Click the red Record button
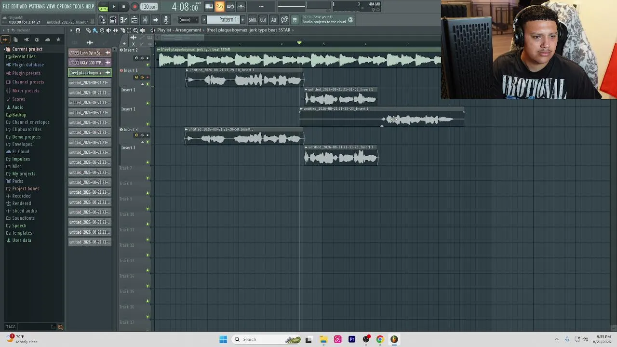 (134, 7)
